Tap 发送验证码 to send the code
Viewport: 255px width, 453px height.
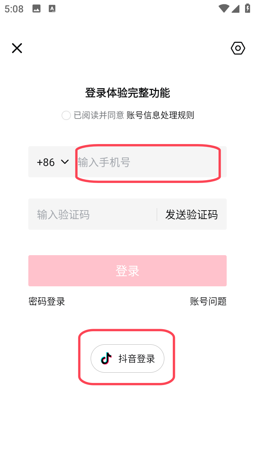[191, 214]
